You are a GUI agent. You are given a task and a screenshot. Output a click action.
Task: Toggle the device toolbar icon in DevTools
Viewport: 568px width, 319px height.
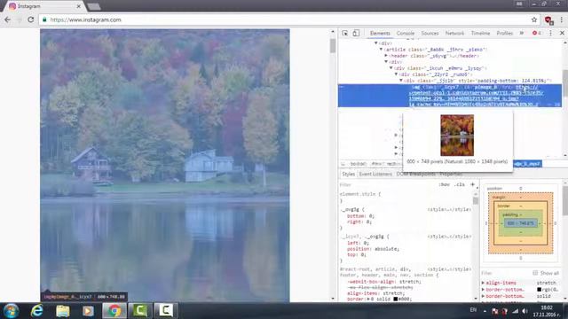click(356, 33)
